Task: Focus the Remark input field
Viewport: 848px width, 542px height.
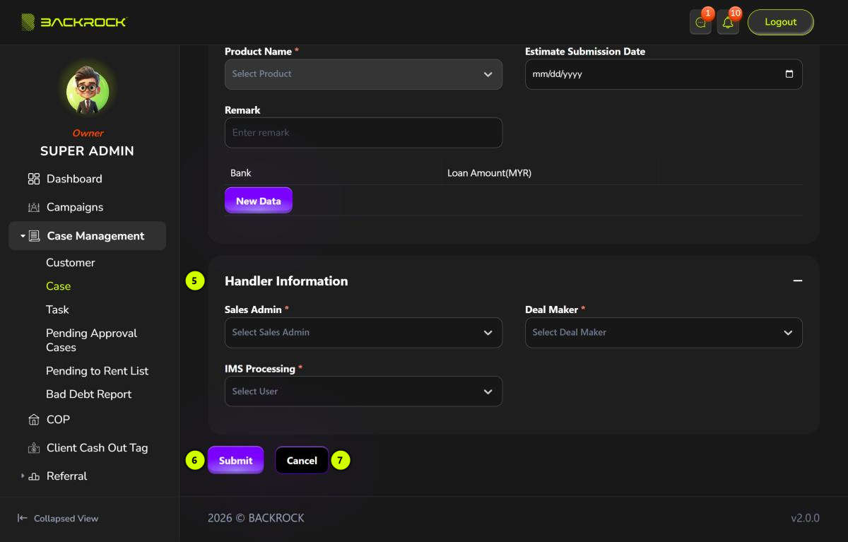Action: [363, 133]
